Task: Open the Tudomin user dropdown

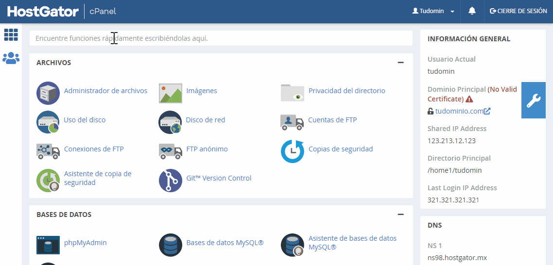Action: tap(433, 11)
